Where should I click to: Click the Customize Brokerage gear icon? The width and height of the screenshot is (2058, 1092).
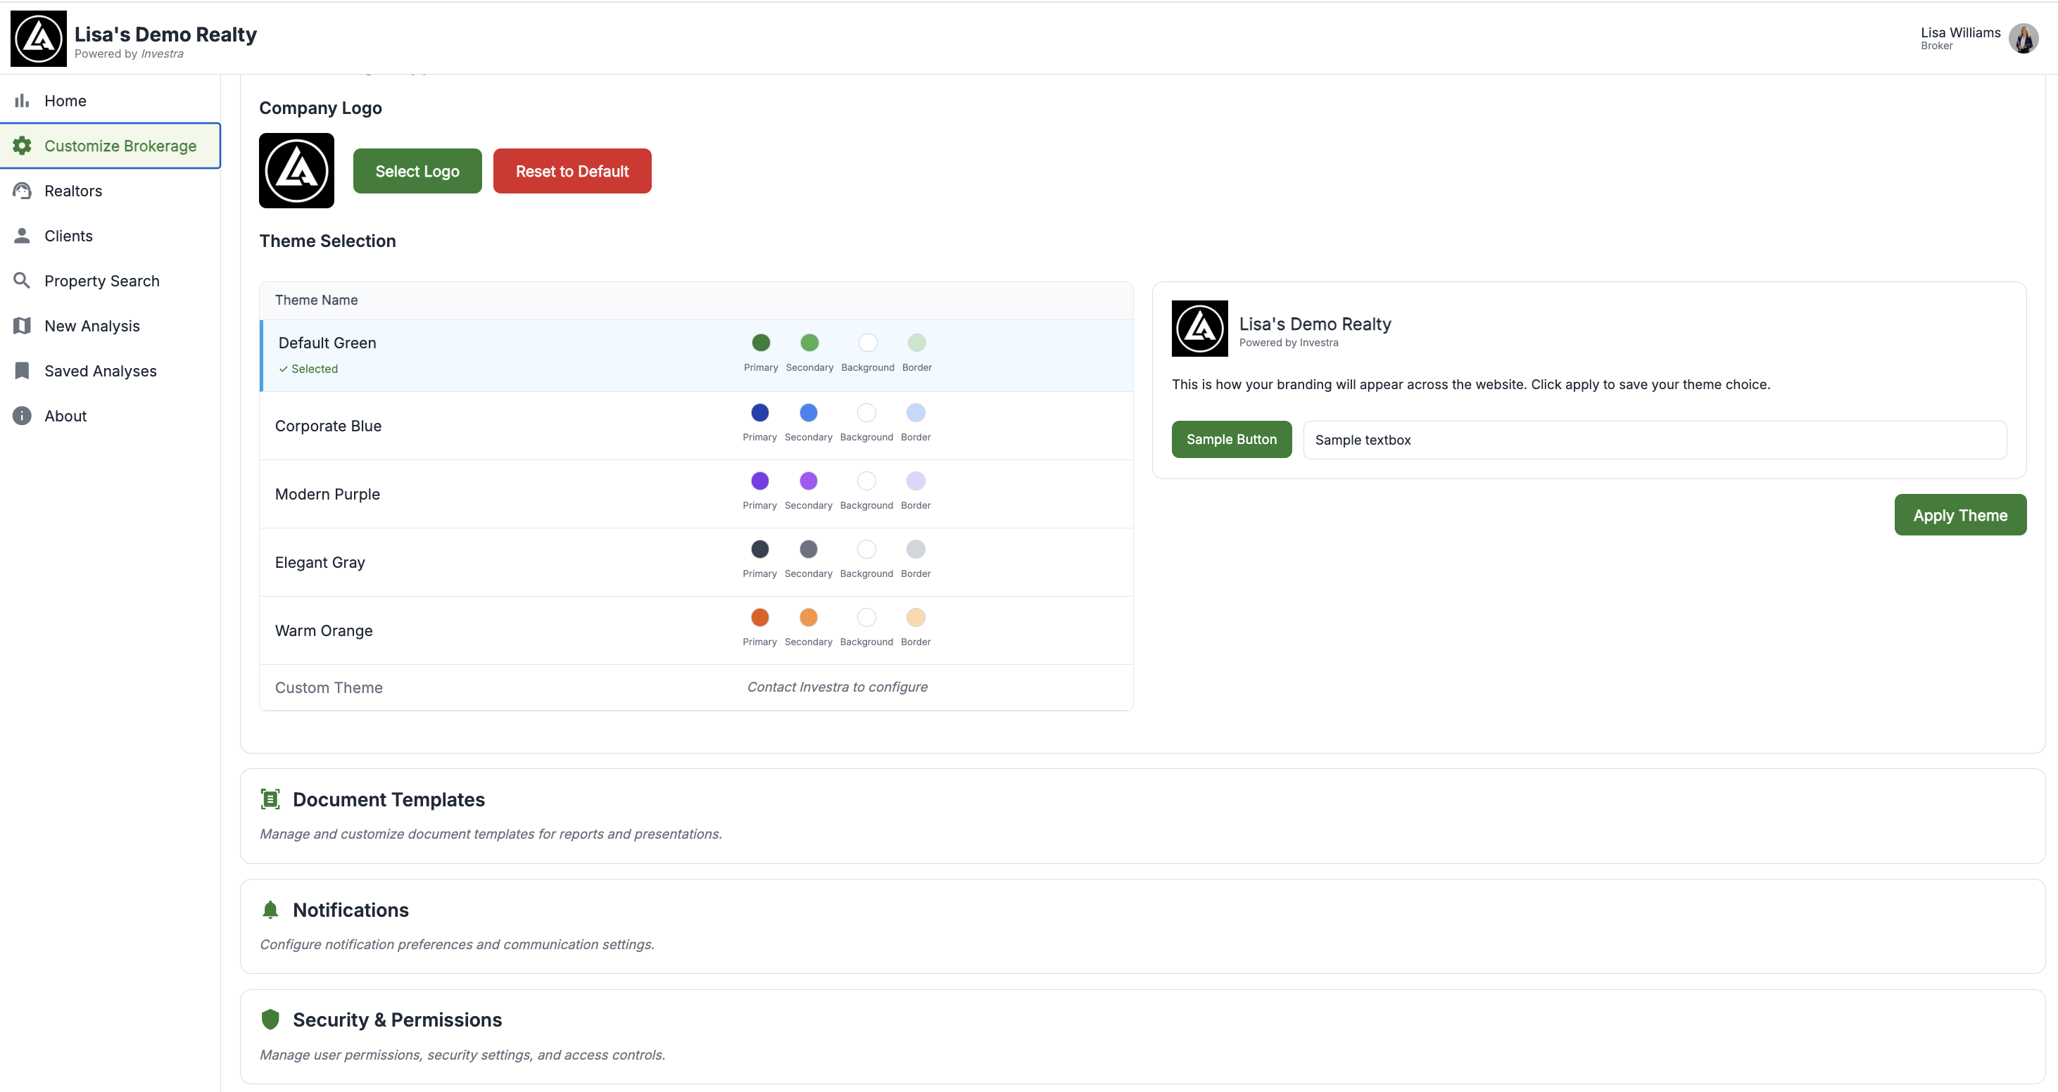coord(23,146)
